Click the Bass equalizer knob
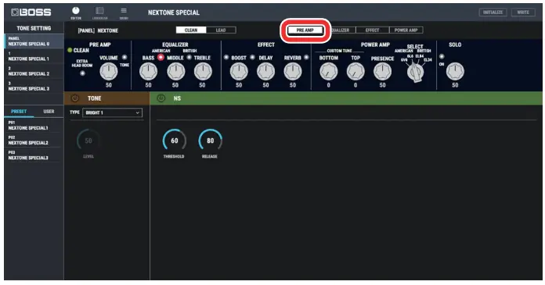Image resolution: width=545 pixels, height=285 pixels. click(x=149, y=71)
